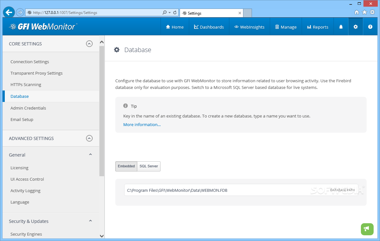
Task: Open Connection Settings
Action: click(30, 62)
